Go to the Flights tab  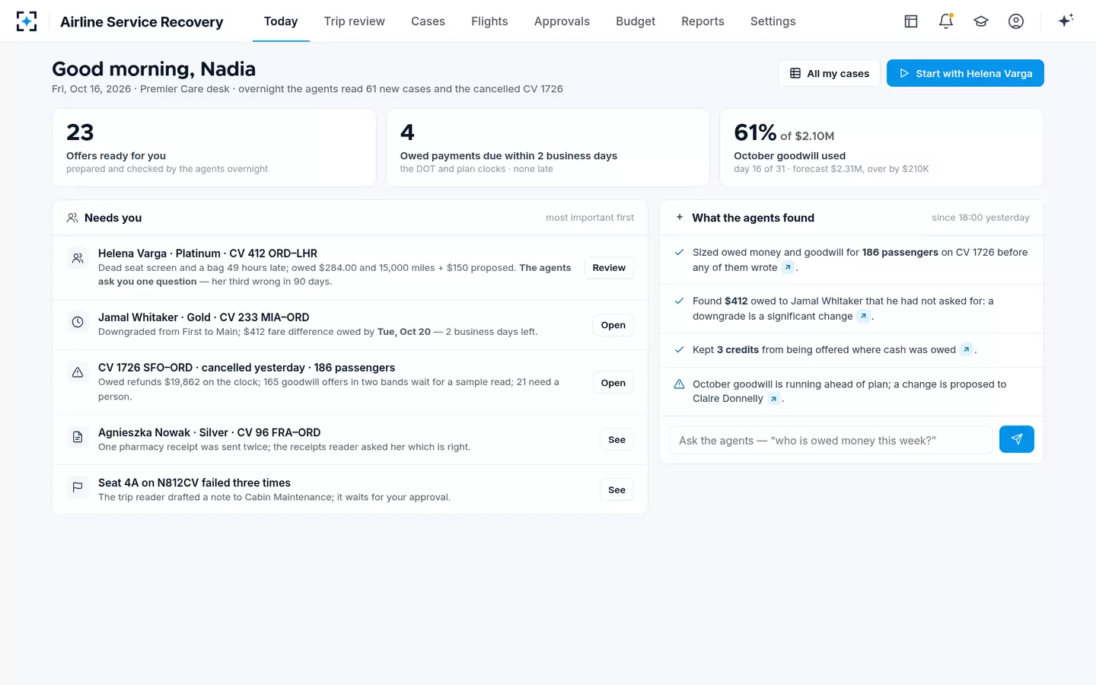489,21
